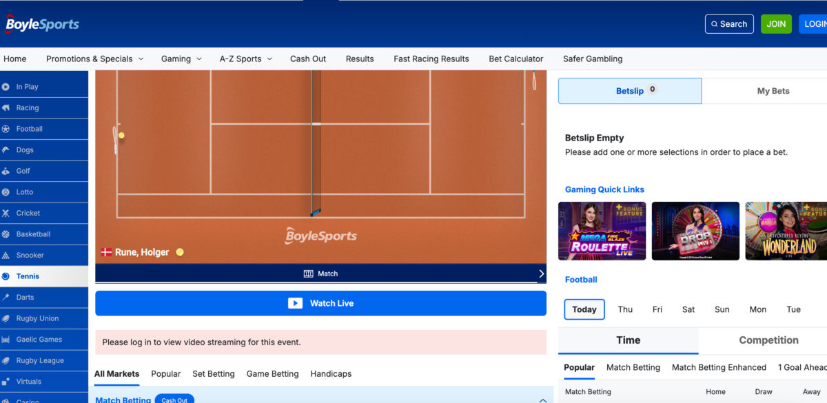Image resolution: width=827 pixels, height=403 pixels.
Task: Expand the A-Z Sports dropdown
Action: click(x=246, y=59)
